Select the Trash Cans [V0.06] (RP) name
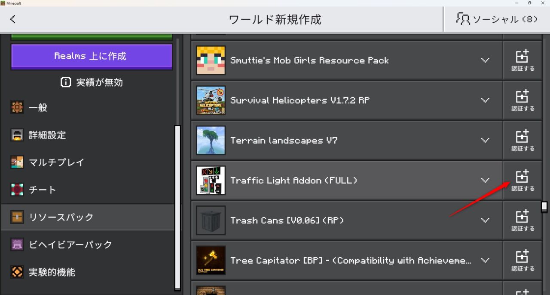 point(287,220)
